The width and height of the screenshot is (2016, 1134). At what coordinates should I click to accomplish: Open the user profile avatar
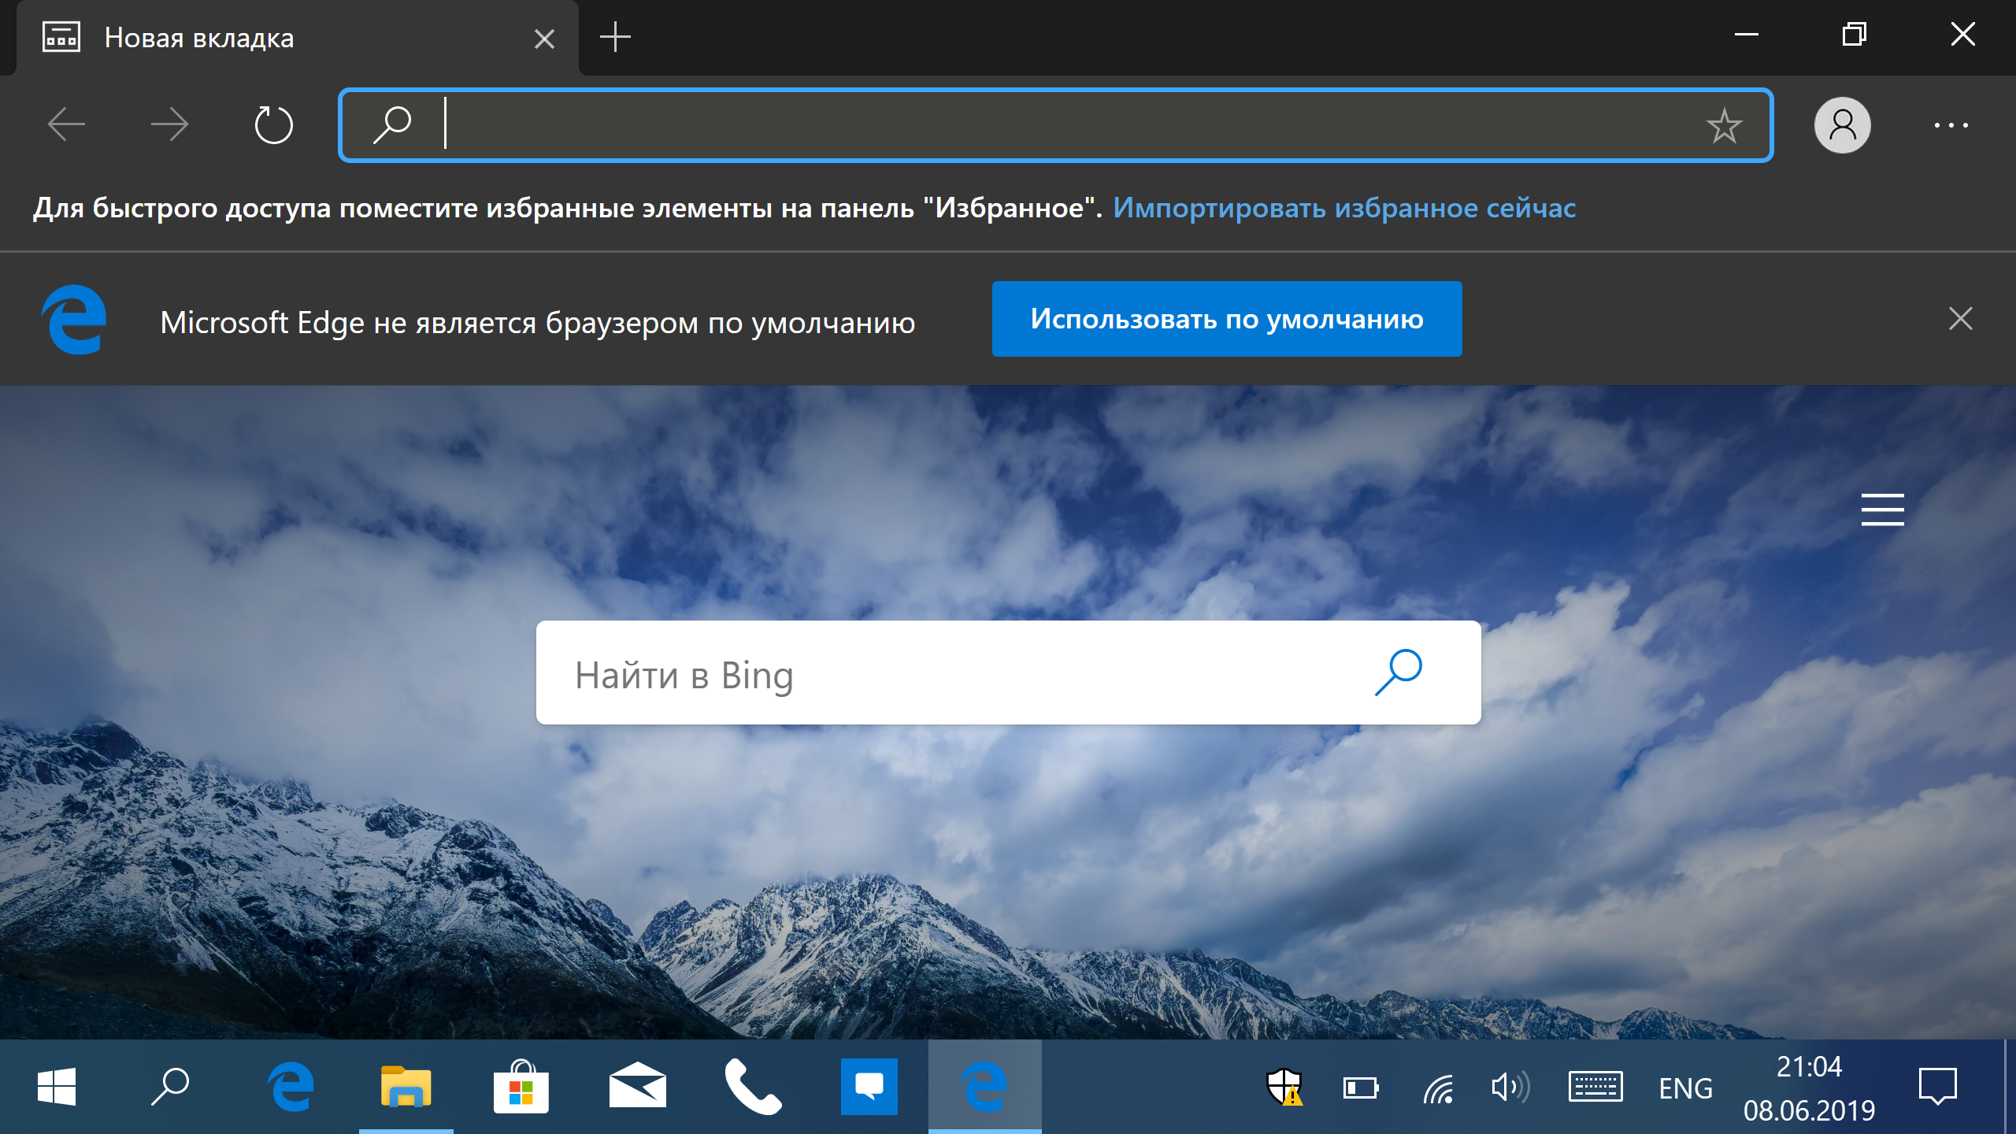click(x=1842, y=125)
